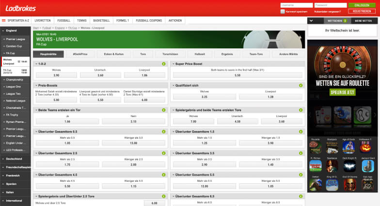
Task: Open info icon for Über/unter Gesamttore 6.5
Action: point(301,196)
